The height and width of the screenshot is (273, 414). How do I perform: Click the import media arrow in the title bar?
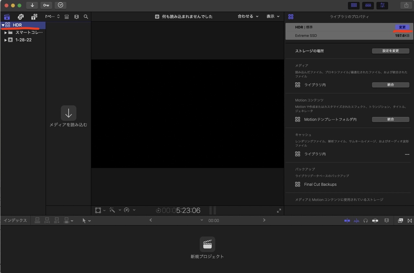(x=32, y=5)
